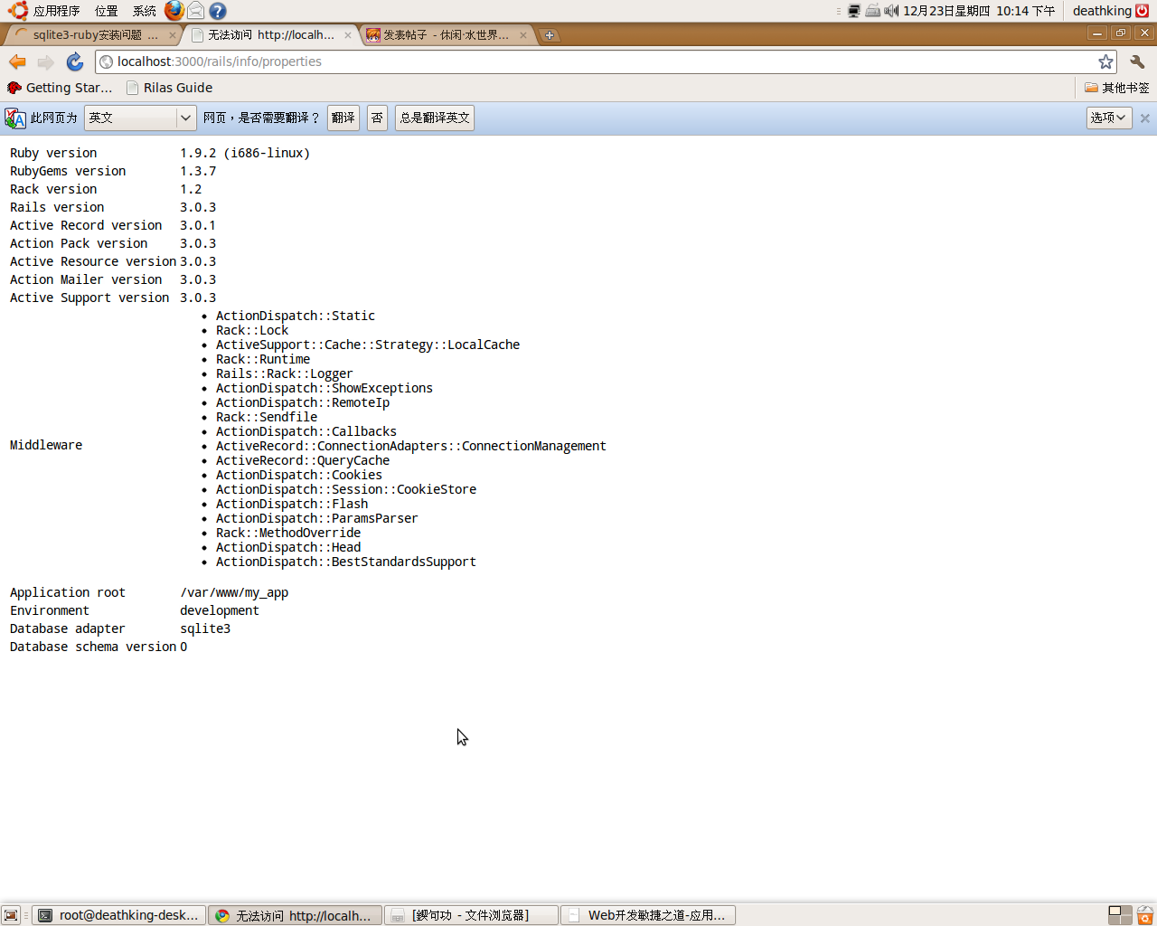Open the help launcher in top panel

[x=218, y=11]
